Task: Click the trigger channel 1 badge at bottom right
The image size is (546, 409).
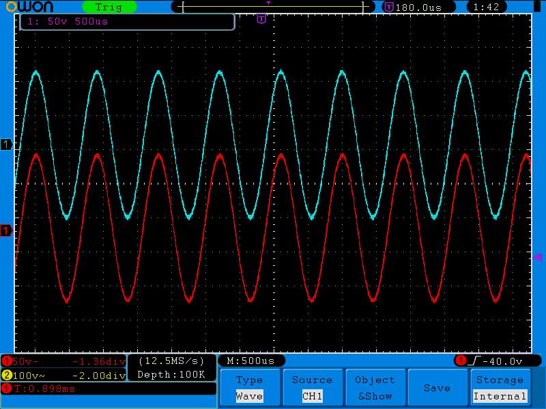Action: (x=461, y=361)
